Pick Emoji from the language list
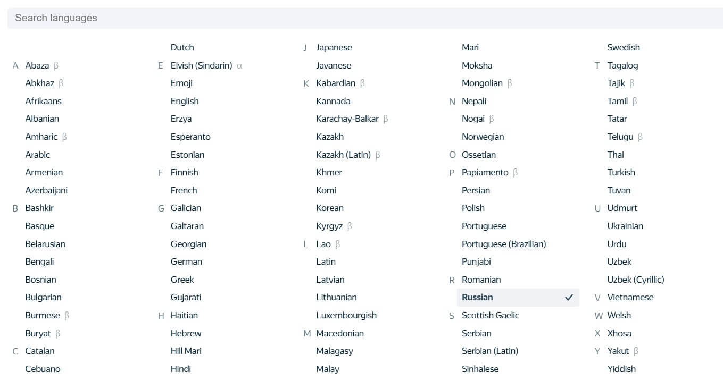 tap(181, 83)
